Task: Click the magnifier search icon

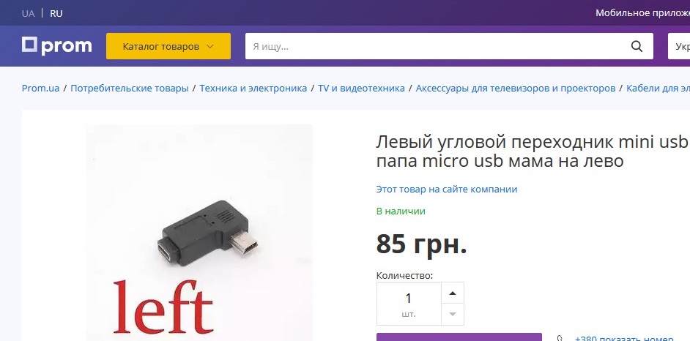Action: (x=637, y=46)
